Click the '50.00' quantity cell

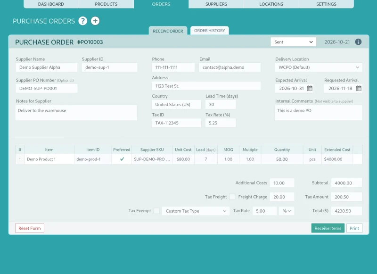(282, 159)
